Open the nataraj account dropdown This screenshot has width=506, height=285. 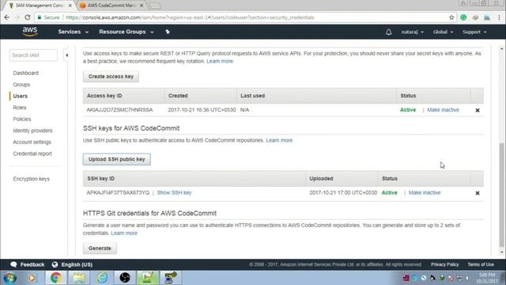click(x=413, y=32)
